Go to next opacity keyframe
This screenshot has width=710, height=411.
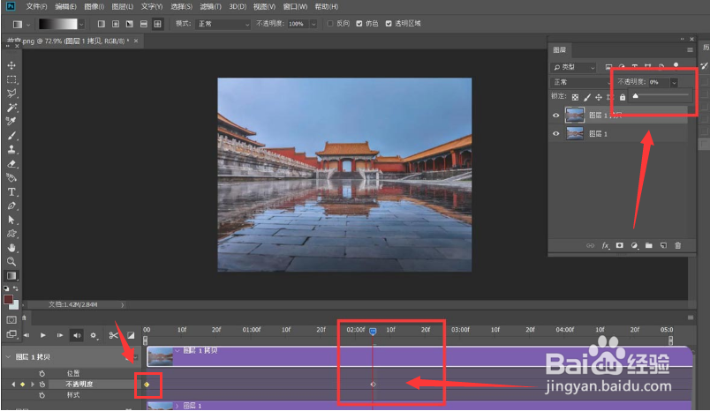[32, 385]
